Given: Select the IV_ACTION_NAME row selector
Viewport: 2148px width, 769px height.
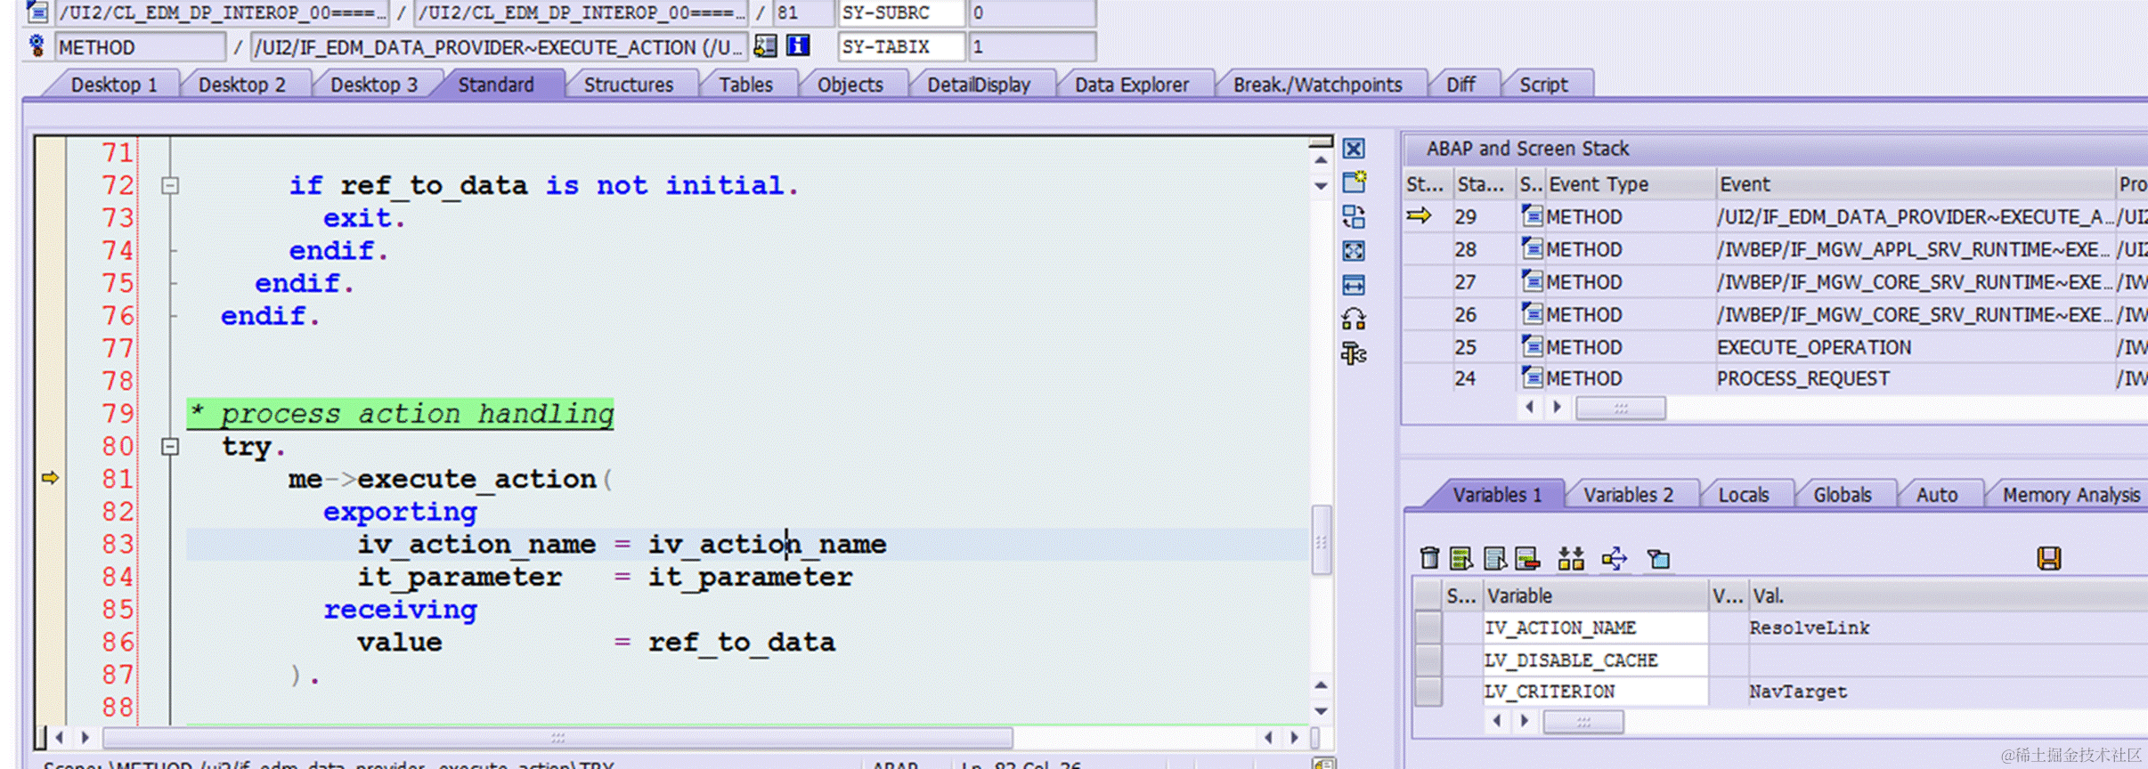Looking at the screenshot, I should pos(1428,627).
